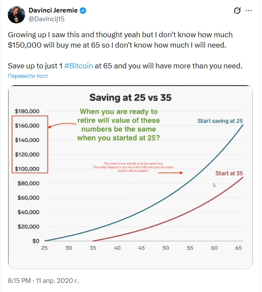Click the $0 y-axis label
The width and height of the screenshot is (262, 292).
pyautogui.click(x=36, y=241)
